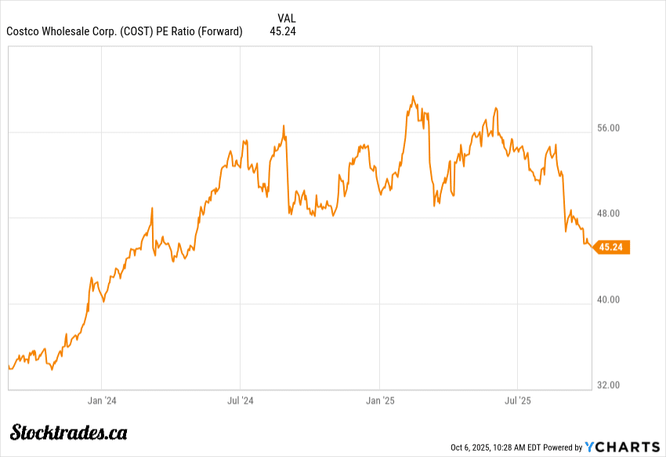Click the 32.00 y-axis label

click(609, 385)
